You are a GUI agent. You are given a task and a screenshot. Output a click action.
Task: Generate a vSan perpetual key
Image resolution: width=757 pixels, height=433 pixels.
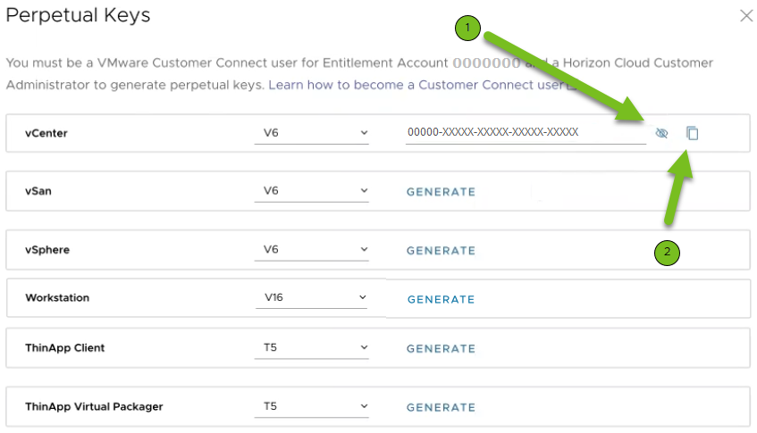[441, 192]
